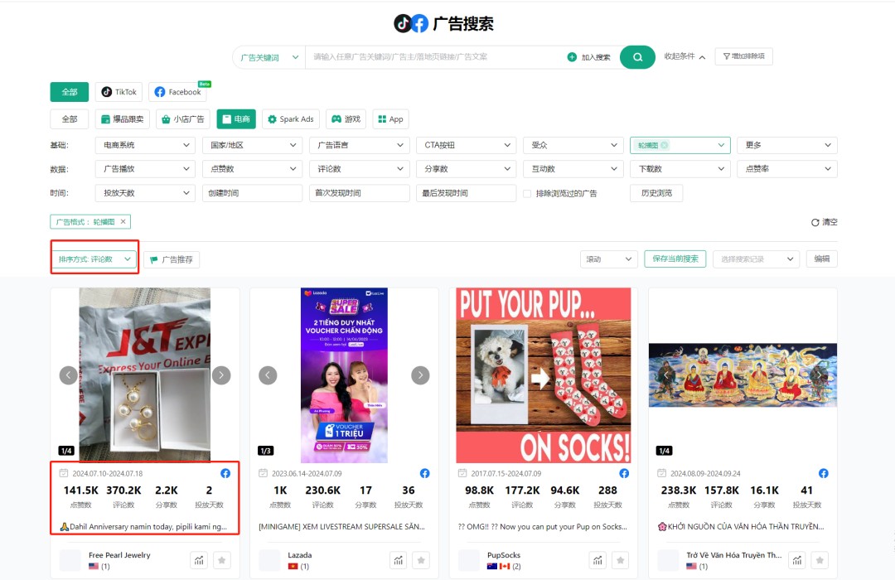
Task: Click the 保存当前搜索 button
Action: point(675,259)
